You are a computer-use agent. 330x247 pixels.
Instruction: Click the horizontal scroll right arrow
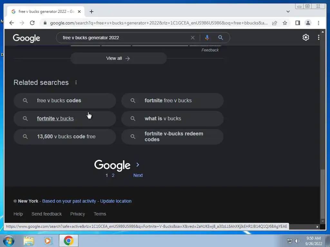(317, 227)
